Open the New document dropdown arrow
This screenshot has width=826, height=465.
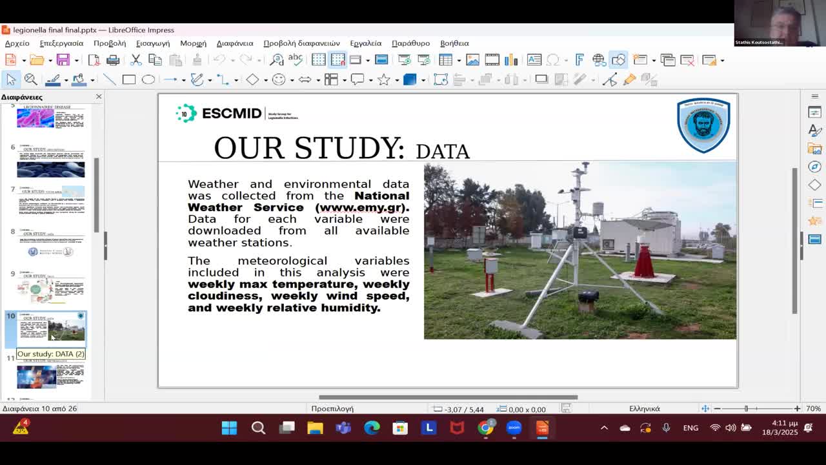click(x=23, y=60)
